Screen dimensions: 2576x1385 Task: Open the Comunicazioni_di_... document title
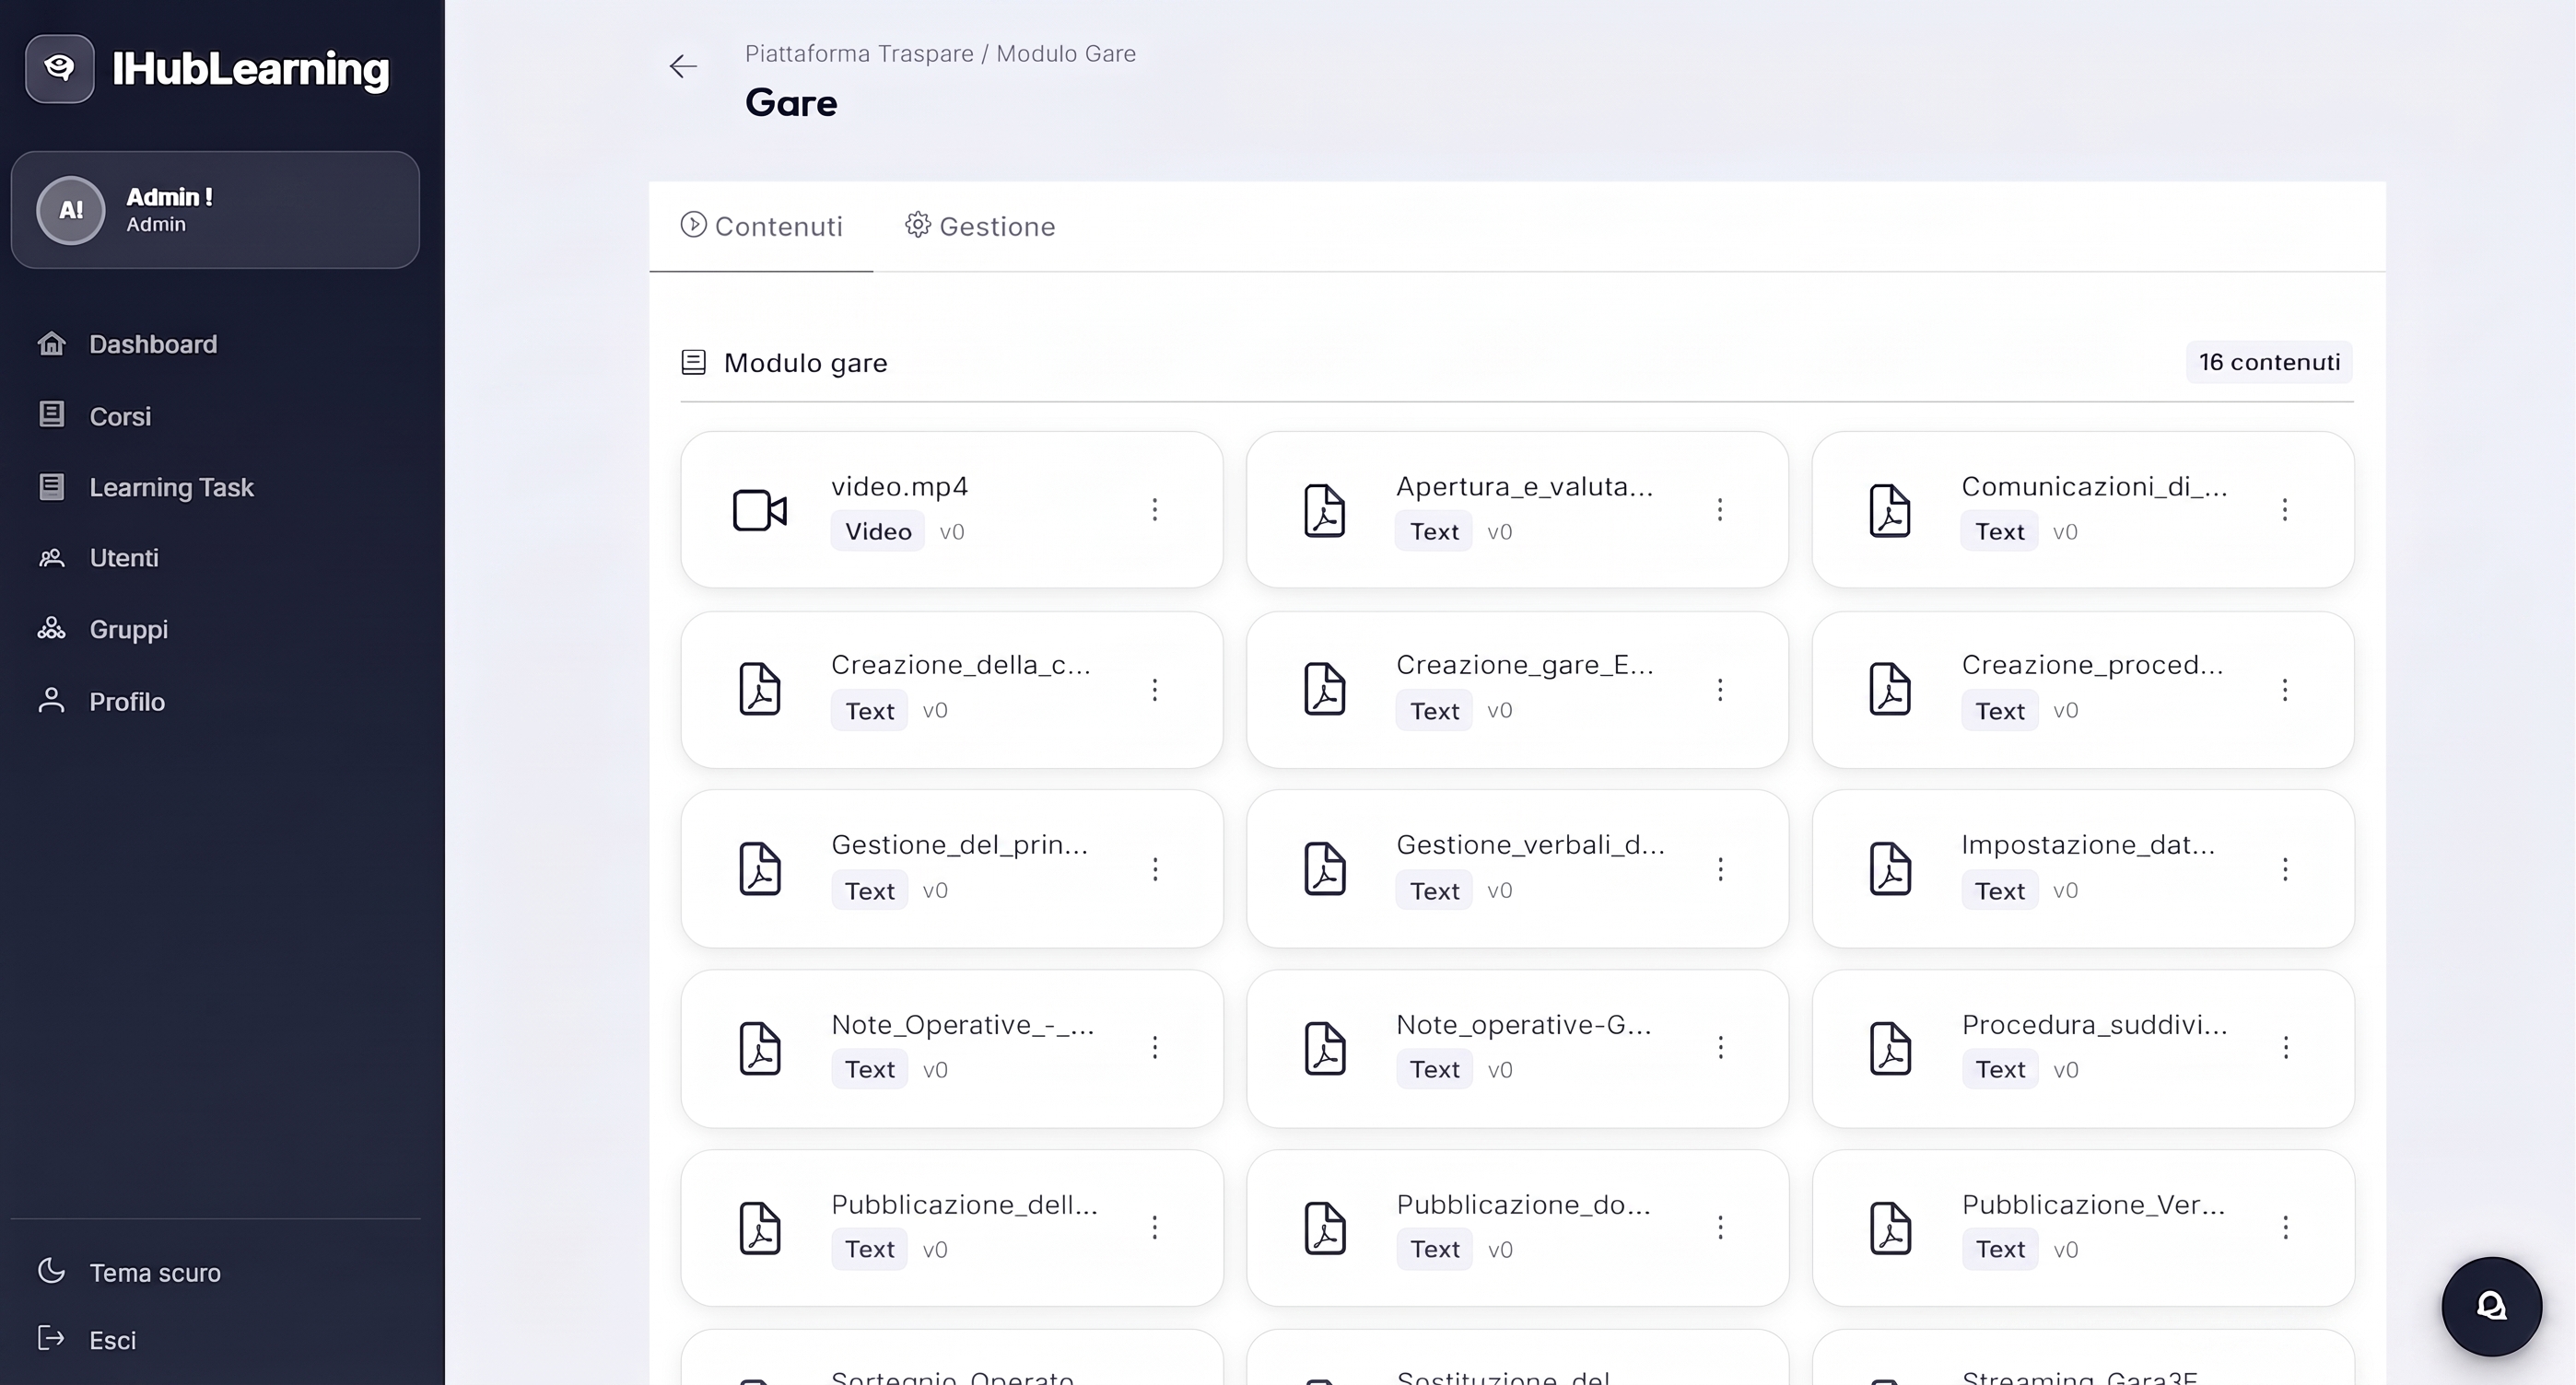[2094, 486]
